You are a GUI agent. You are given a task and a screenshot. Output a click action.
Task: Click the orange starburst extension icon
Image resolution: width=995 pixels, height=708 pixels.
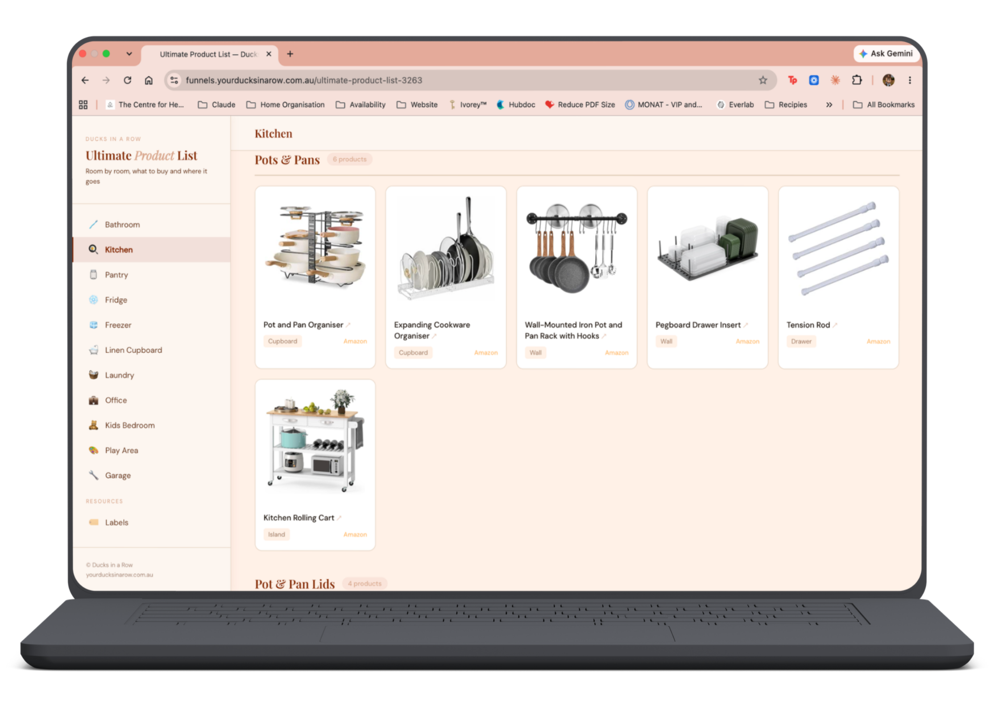835,80
